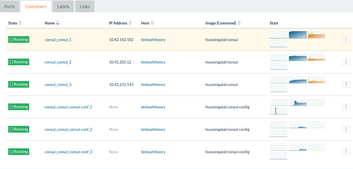Image resolution: width=353 pixels, height=169 pixels.
Task: Switch to the Ports tab
Action: pos(10,7)
